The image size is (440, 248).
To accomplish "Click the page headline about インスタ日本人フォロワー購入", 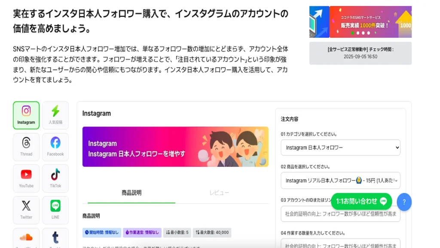I will (x=150, y=21).
